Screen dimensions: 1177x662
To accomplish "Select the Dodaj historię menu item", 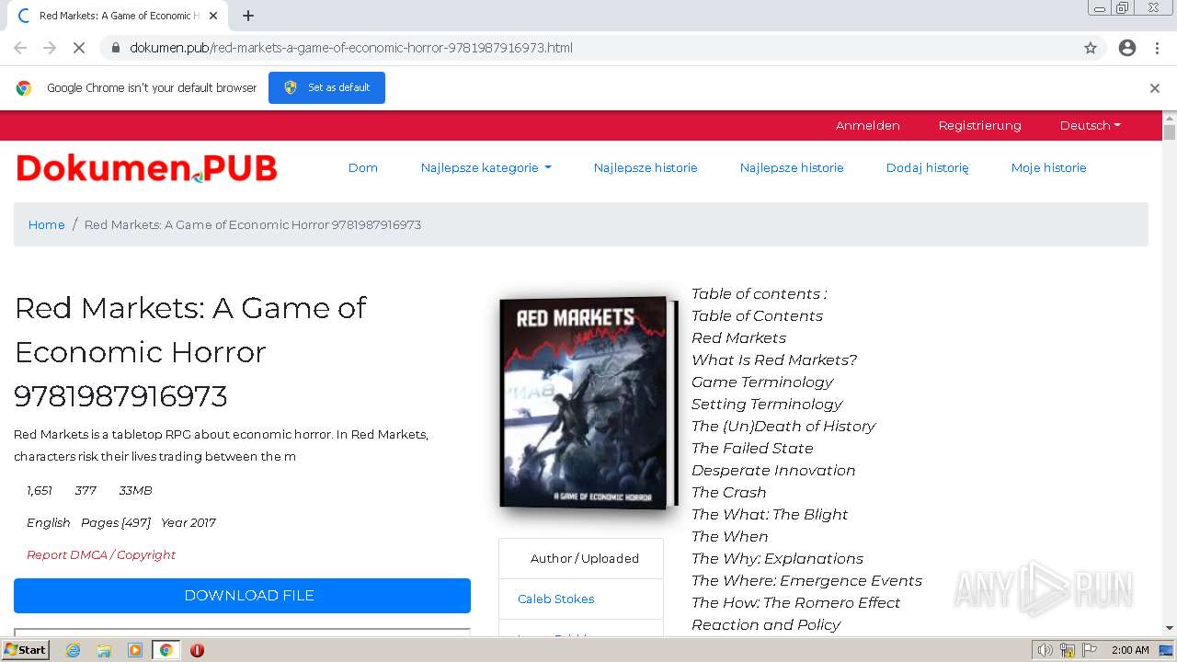I will 927,167.
